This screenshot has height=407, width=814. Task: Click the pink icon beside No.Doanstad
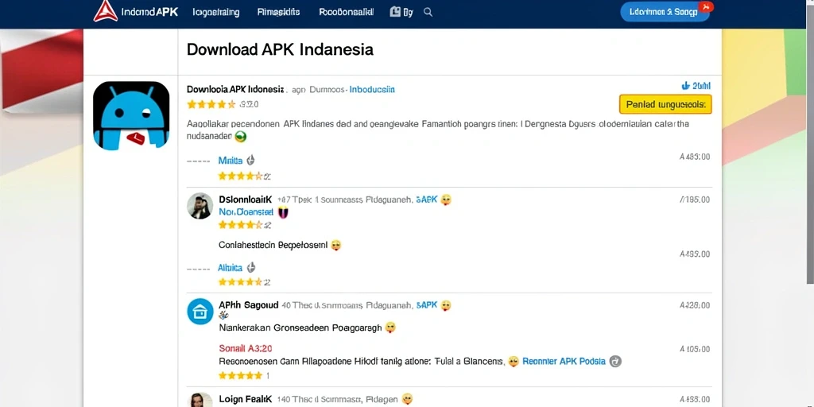284,211
